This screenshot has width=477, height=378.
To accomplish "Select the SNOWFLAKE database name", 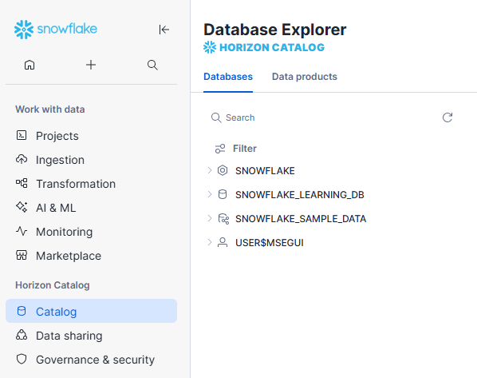I will [265, 171].
